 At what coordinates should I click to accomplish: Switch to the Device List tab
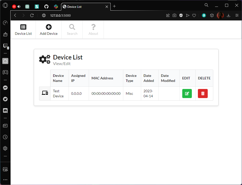23,29
